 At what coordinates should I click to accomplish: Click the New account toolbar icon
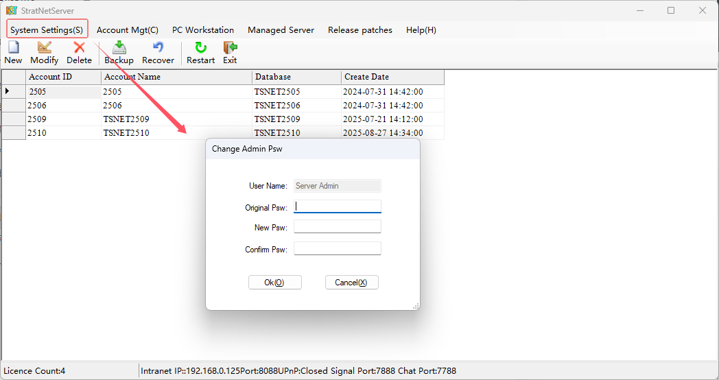(x=13, y=47)
